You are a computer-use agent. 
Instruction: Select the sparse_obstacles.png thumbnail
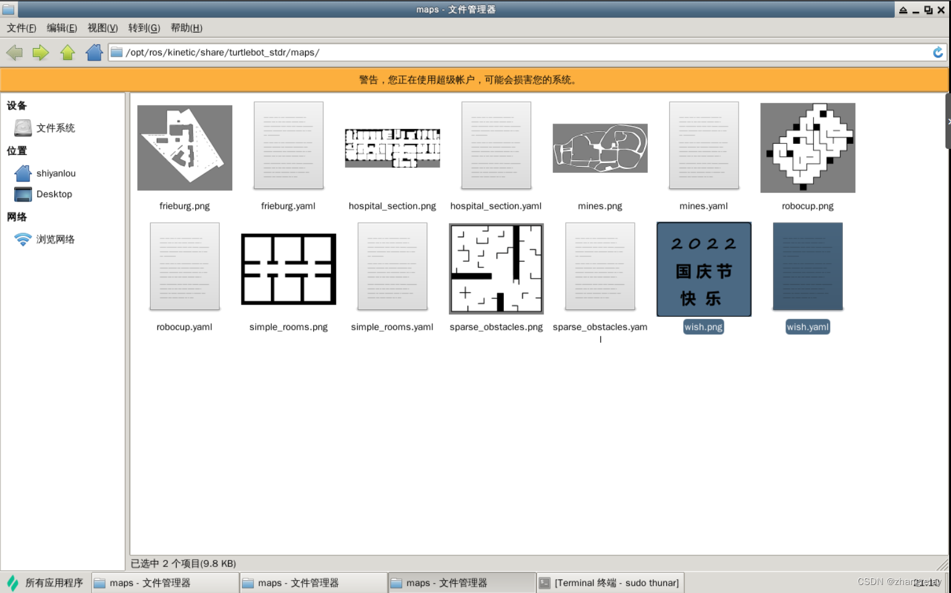click(x=496, y=269)
